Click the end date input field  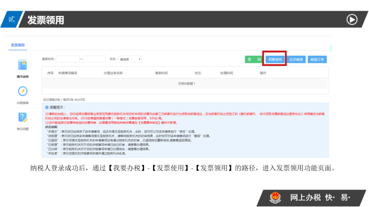(x=94, y=59)
